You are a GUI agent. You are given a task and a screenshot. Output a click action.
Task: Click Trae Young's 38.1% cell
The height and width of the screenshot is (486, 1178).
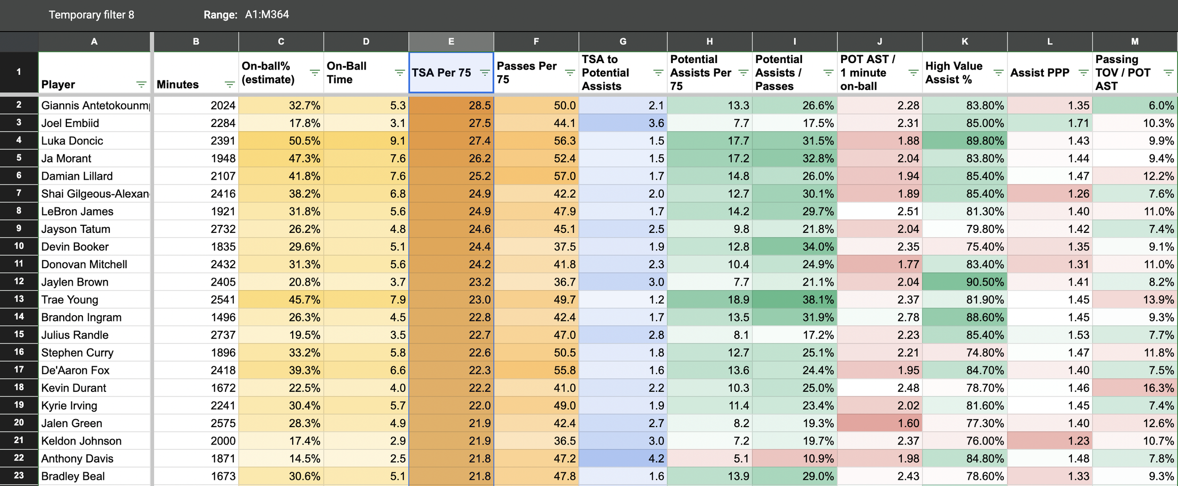pos(794,299)
